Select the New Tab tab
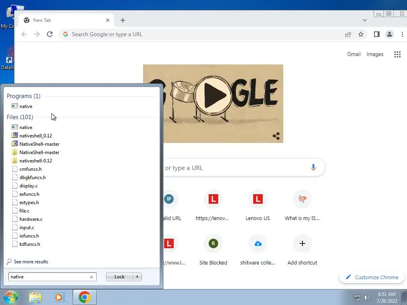The width and height of the screenshot is (407, 305). (66, 20)
